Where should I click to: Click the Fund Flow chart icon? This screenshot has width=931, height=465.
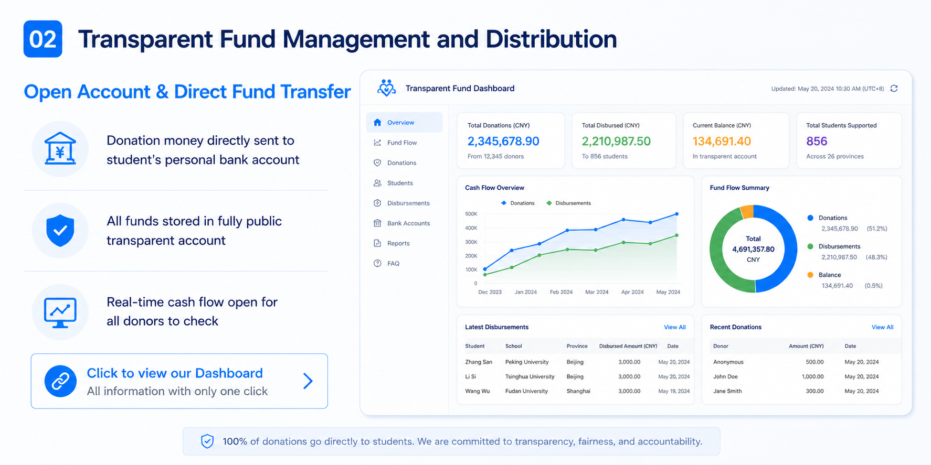coord(377,143)
